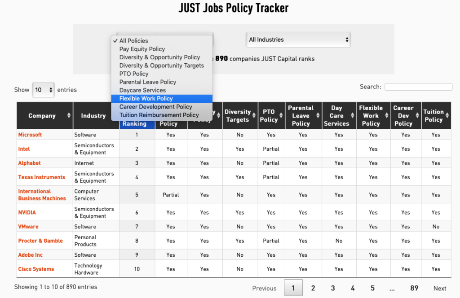
Task: Open the NVIDIA company link
Action: 27,212
